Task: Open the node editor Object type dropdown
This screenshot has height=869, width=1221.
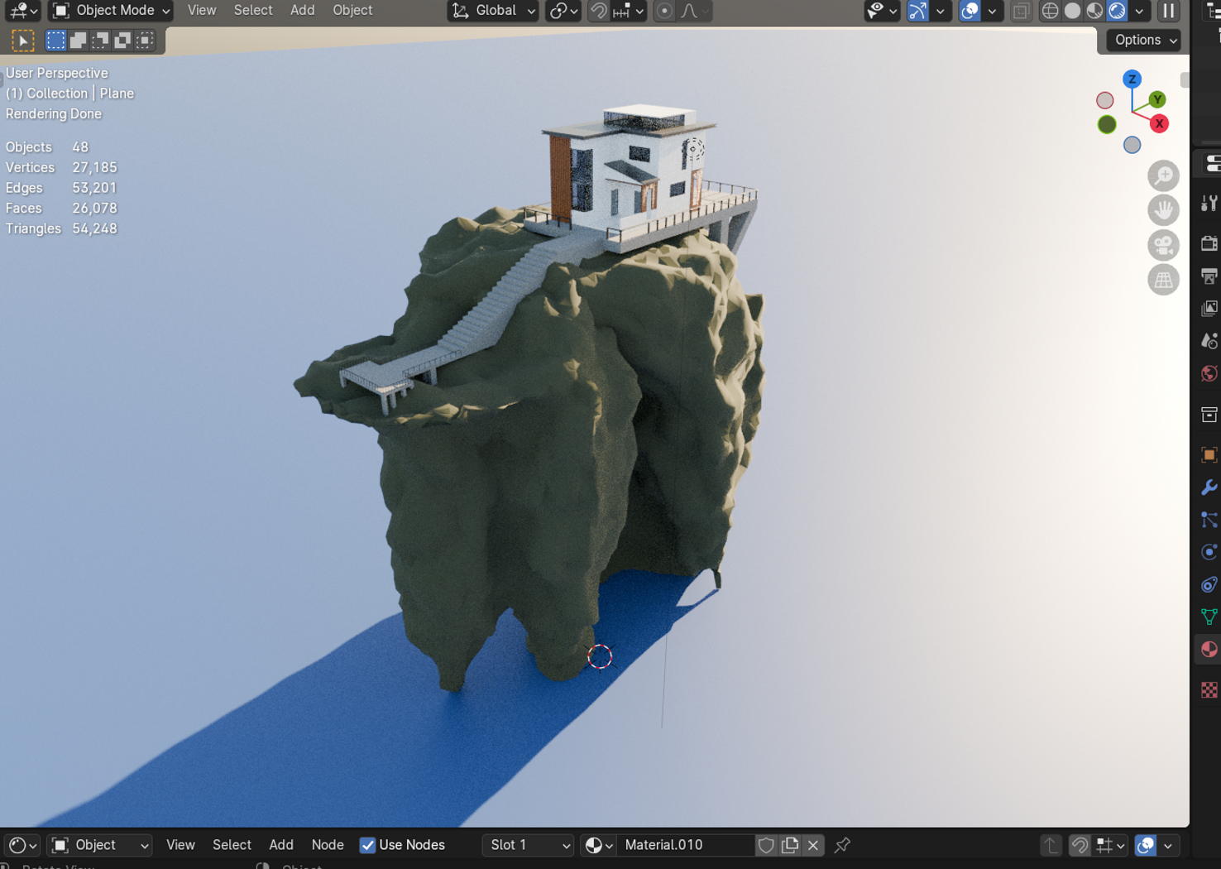Action: (x=99, y=845)
